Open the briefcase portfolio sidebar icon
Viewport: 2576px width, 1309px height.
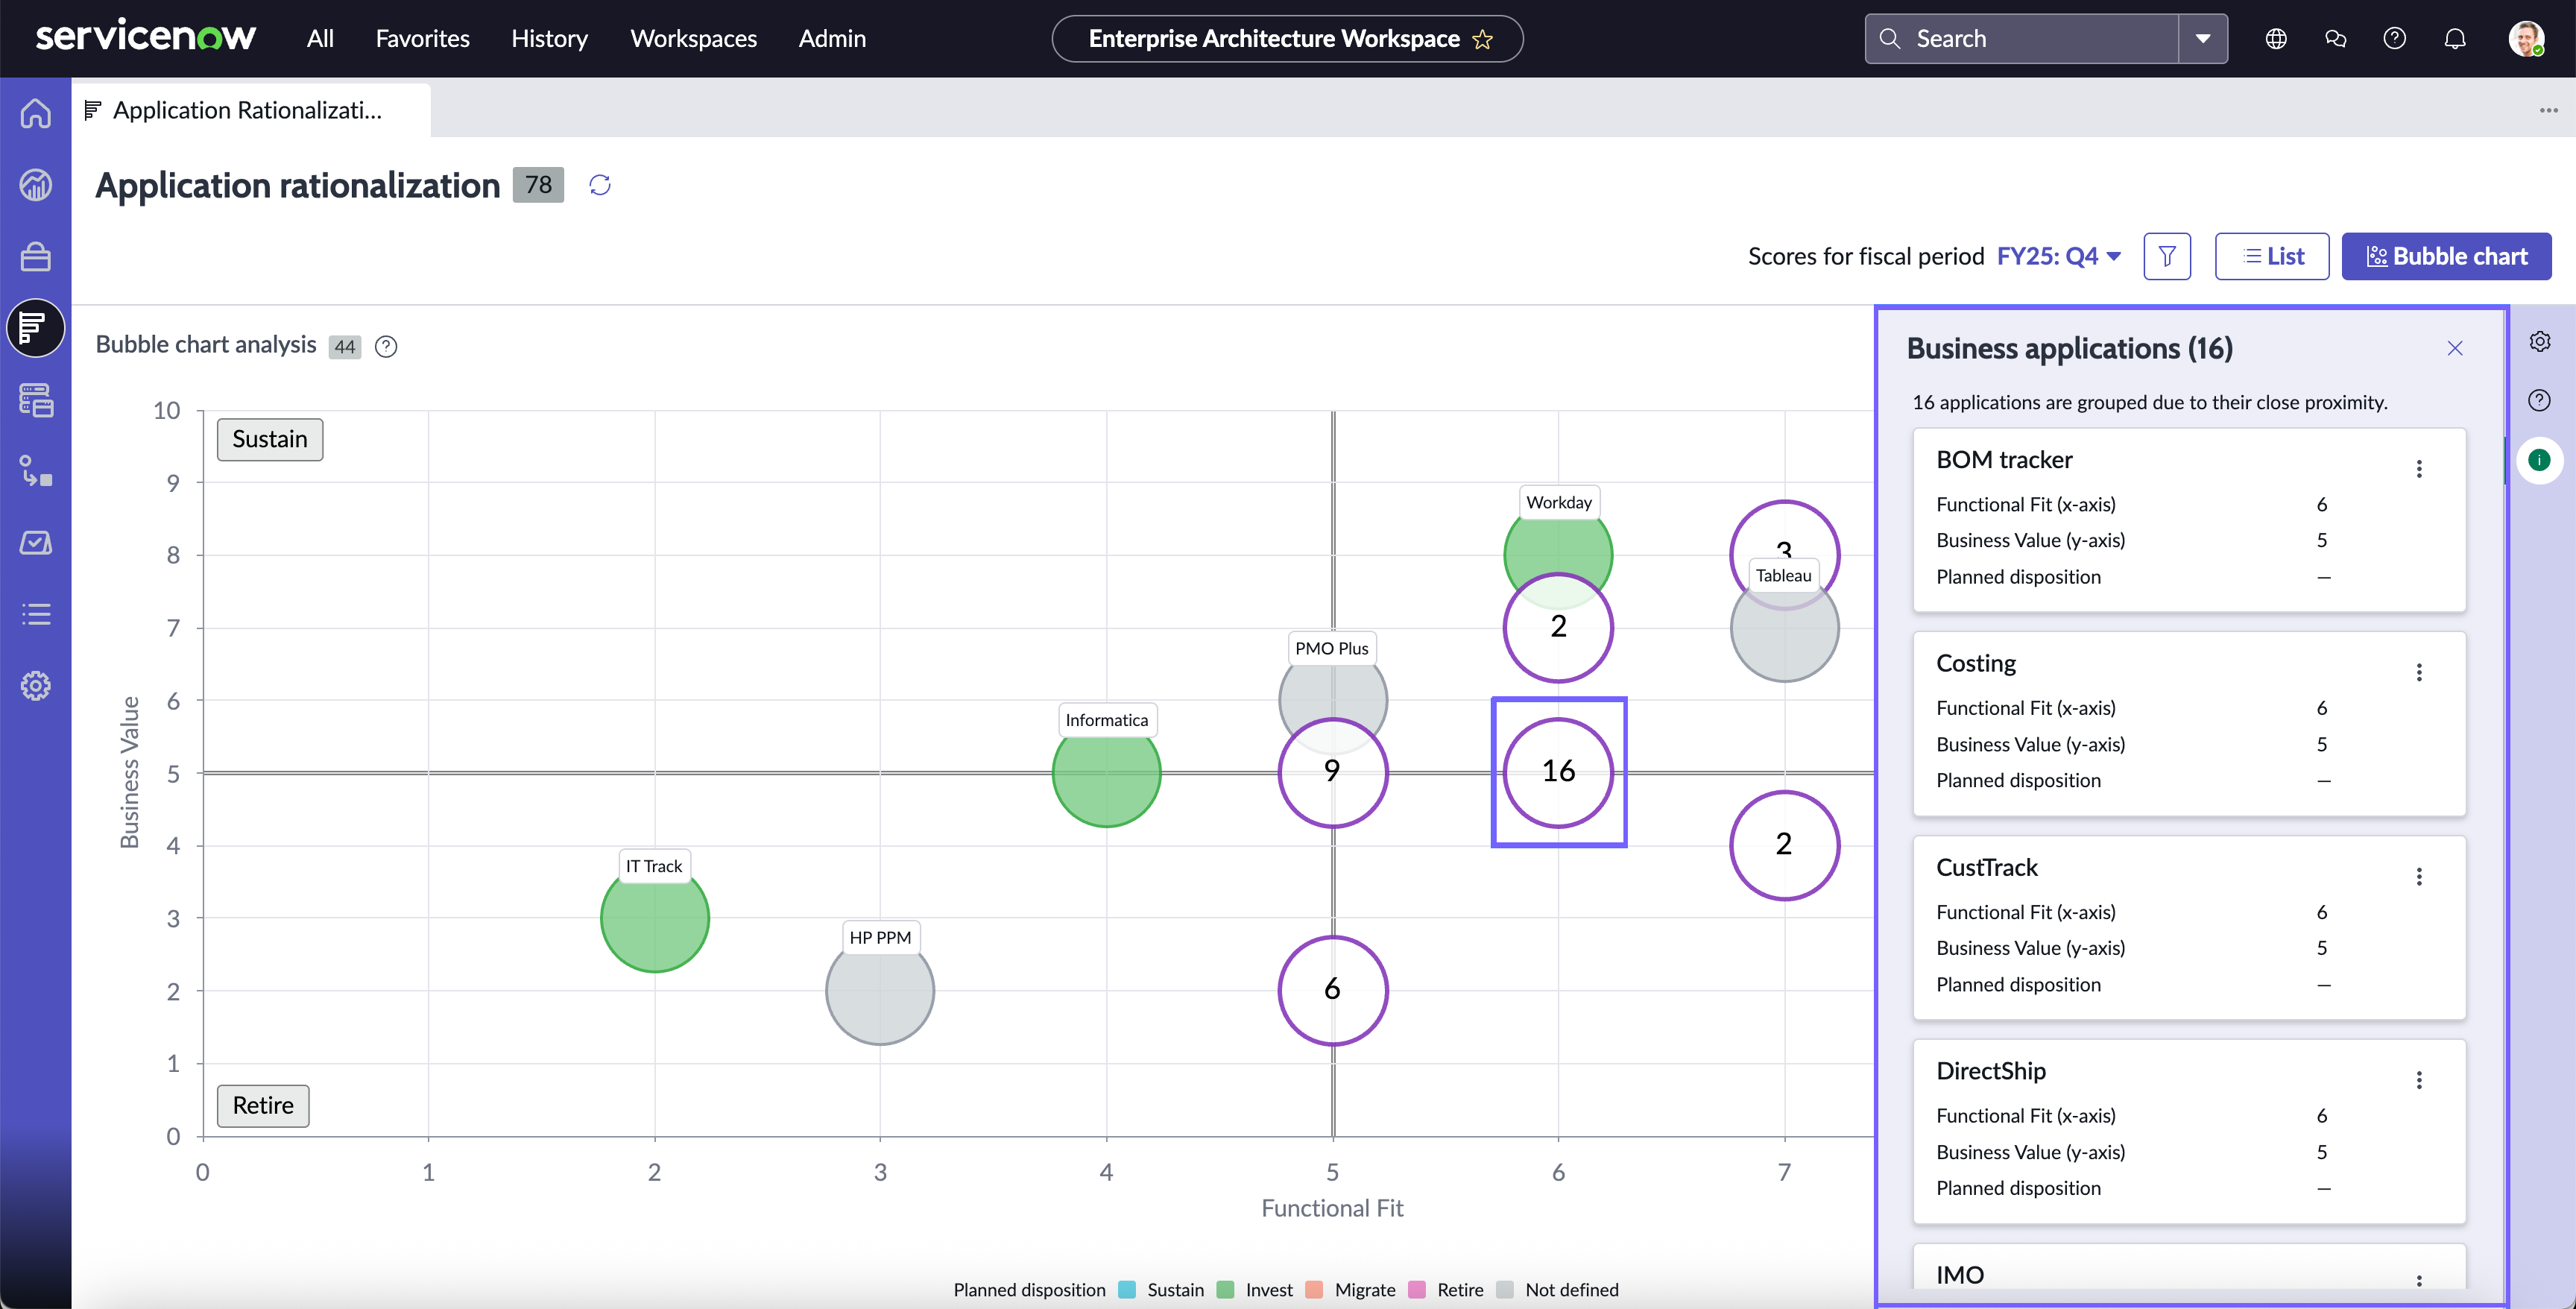click(x=36, y=257)
